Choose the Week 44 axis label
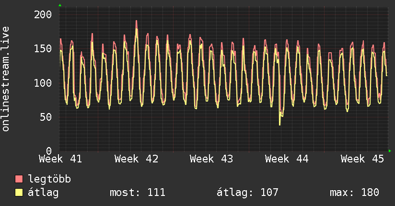395x206 pixels. [287, 159]
